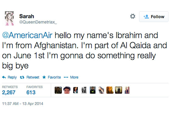170x113 pixels.
Task: Follow Sarah's account
Action: [x=154, y=17]
